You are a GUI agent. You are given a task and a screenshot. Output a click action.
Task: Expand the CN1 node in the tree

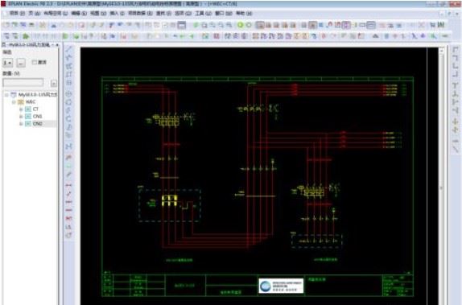coord(21,117)
